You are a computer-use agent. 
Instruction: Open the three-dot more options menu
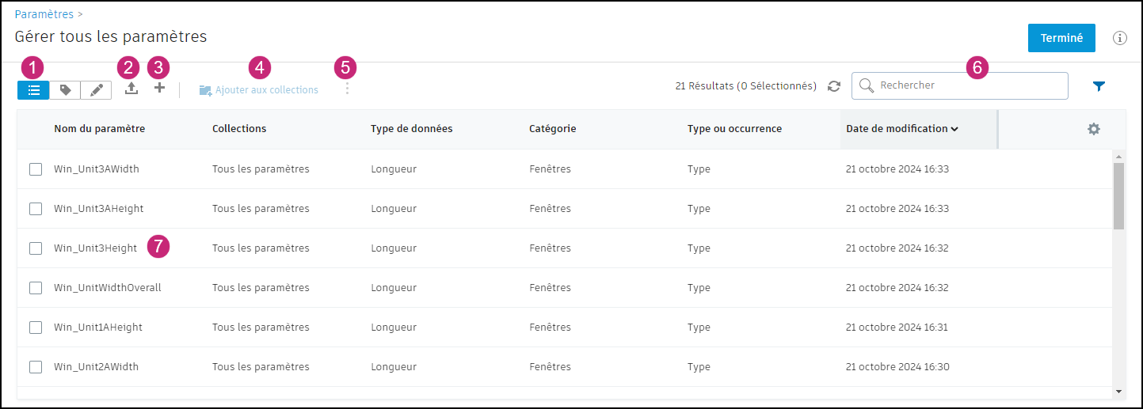[x=347, y=89]
